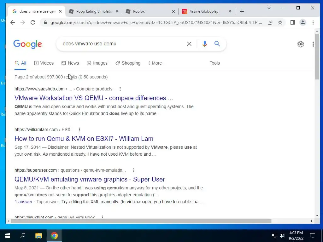Select the Videos results filter
The width and height of the screenshot is (323, 242).
[x=44, y=63]
